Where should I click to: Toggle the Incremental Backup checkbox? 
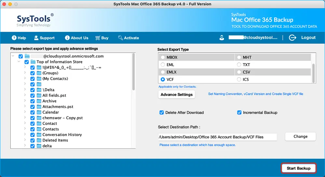coord(239,112)
